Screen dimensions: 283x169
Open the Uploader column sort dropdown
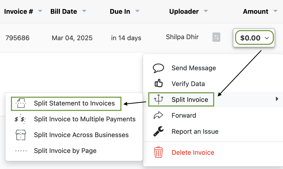[206, 11]
